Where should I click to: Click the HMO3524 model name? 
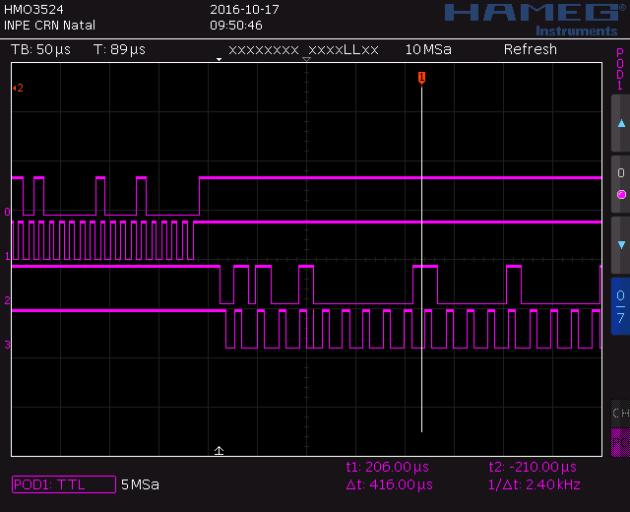pyautogui.click(x=33, y=9)
